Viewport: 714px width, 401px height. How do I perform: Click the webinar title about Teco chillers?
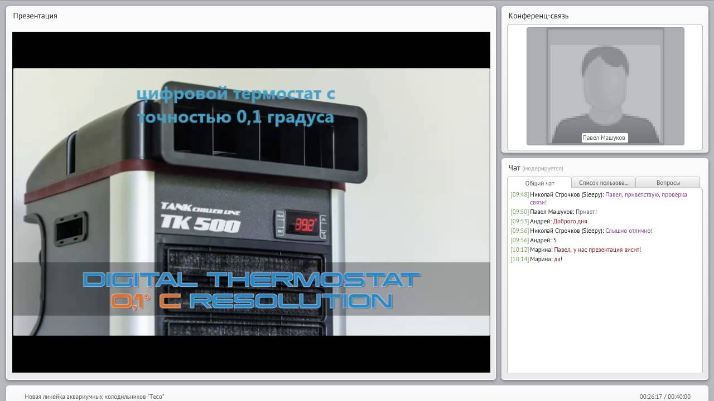coord(94,397)
